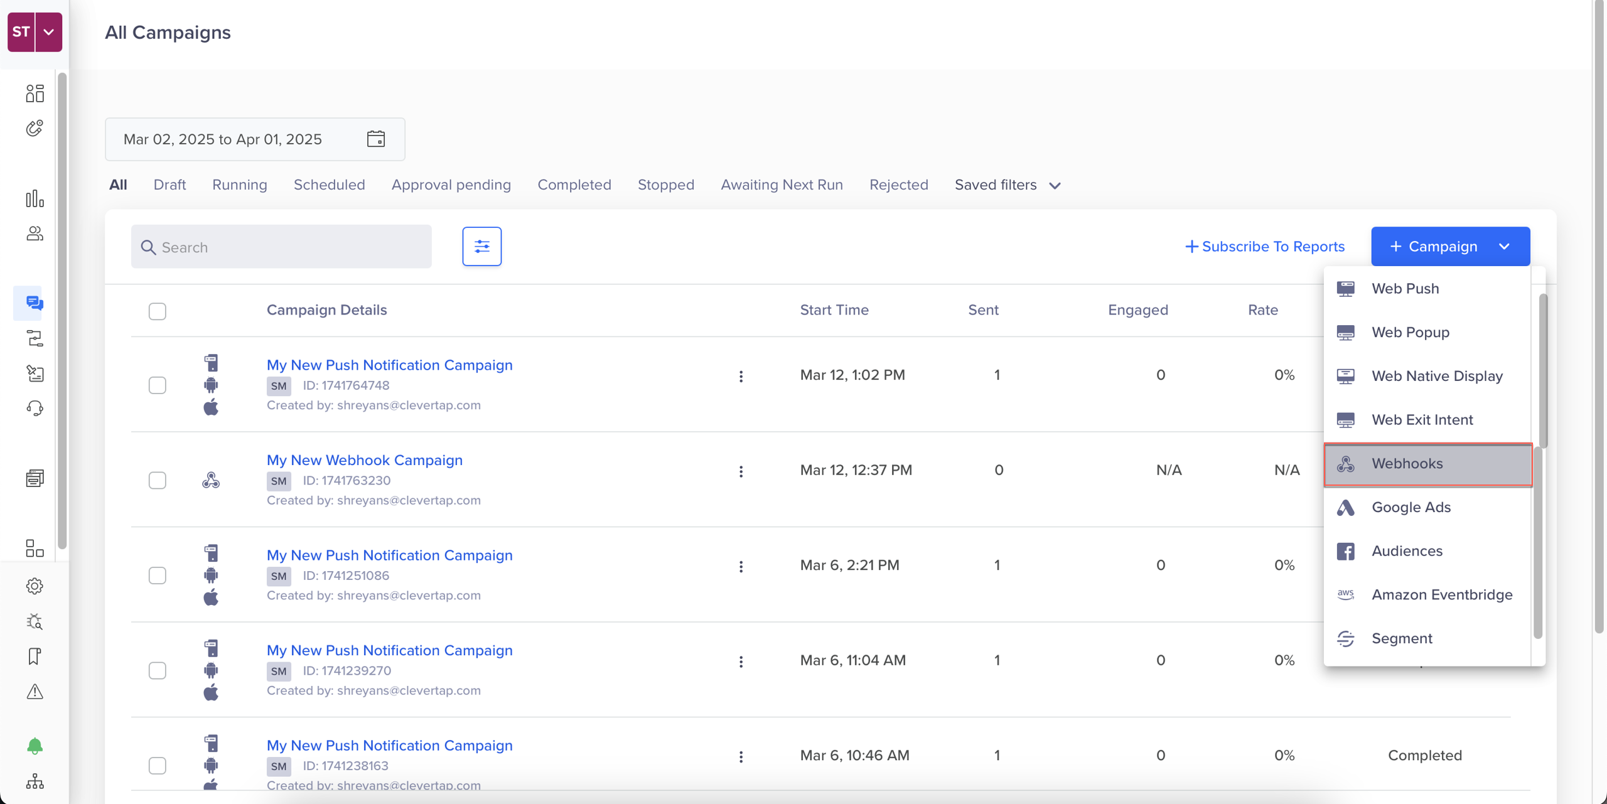
Task: Open options menu for My New Webhook Campaign
Action: 741,471
